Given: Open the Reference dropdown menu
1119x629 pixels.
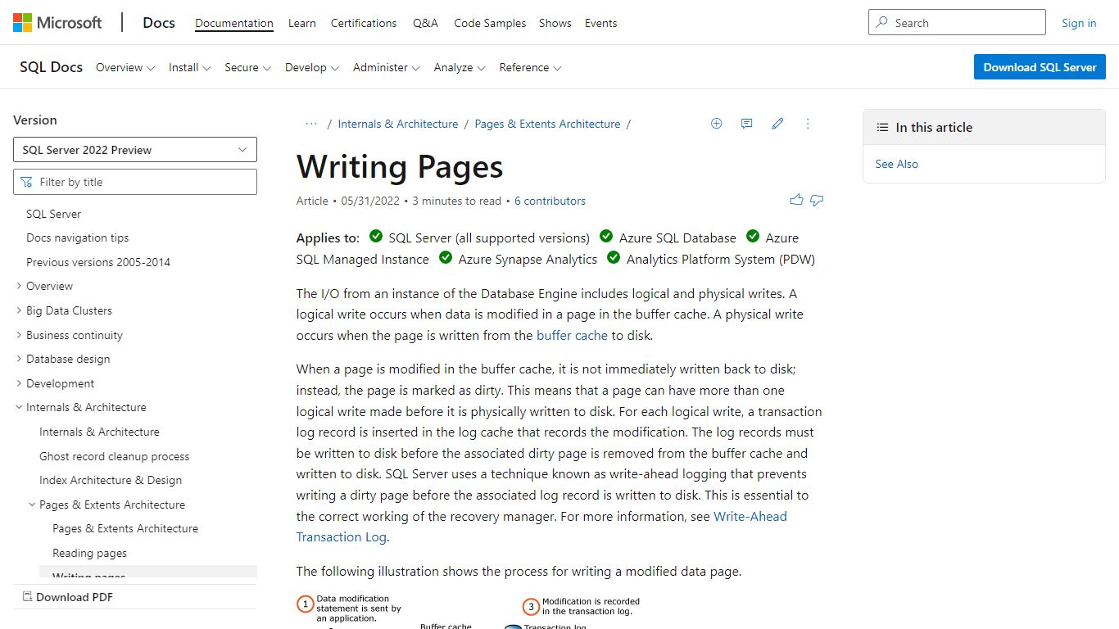Looking at the screenshot, I should 531,67.
